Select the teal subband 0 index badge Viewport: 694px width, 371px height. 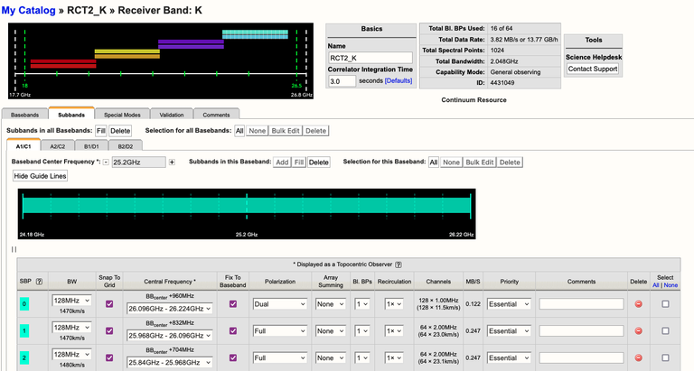pos(25,304)
